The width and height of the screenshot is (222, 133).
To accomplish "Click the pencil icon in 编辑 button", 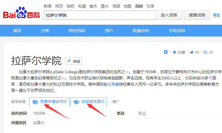I will pyautogui.click(x=69, y=61).
